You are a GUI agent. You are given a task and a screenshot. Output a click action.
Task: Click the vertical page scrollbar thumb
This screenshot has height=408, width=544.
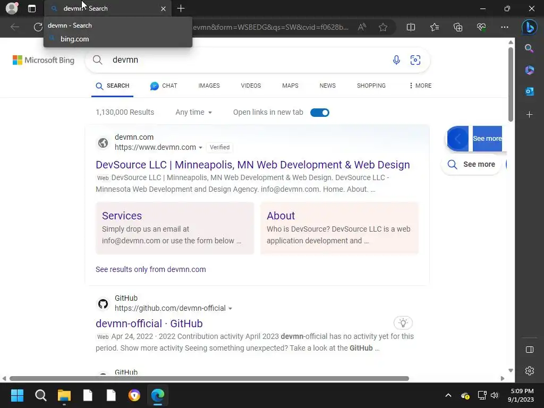[x=511, y=84]
